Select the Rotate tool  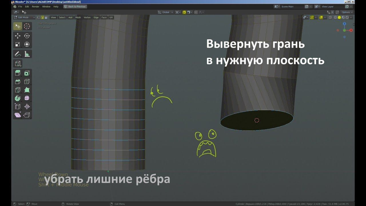tap(27, 36)
